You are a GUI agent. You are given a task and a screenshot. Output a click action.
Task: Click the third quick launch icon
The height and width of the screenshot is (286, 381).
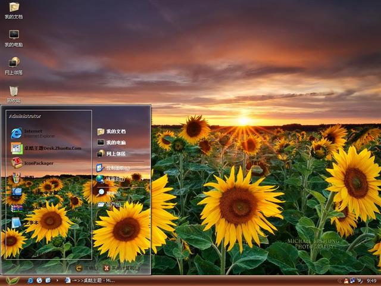click(x=48, y=281)
